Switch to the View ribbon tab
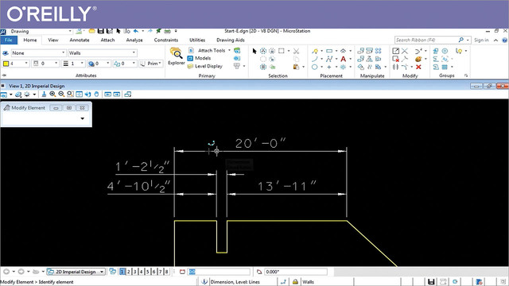 tap(53, 41)
